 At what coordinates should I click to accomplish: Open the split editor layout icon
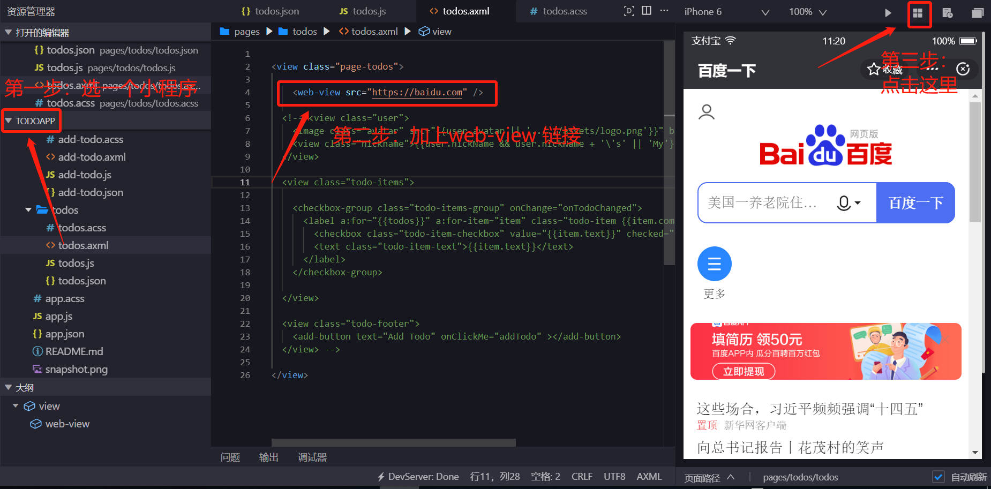(x=647, y=11)
